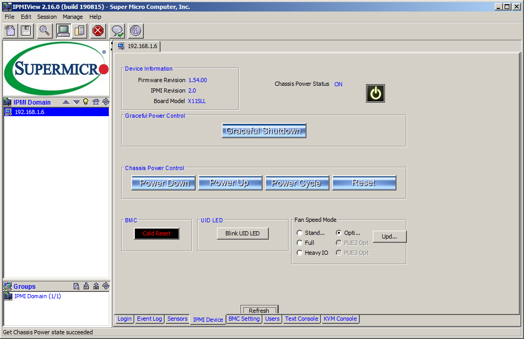524x339 pixels.
Task: Select 192.168.1.6 in the IPMI Domain list
Action: [29, 112]
